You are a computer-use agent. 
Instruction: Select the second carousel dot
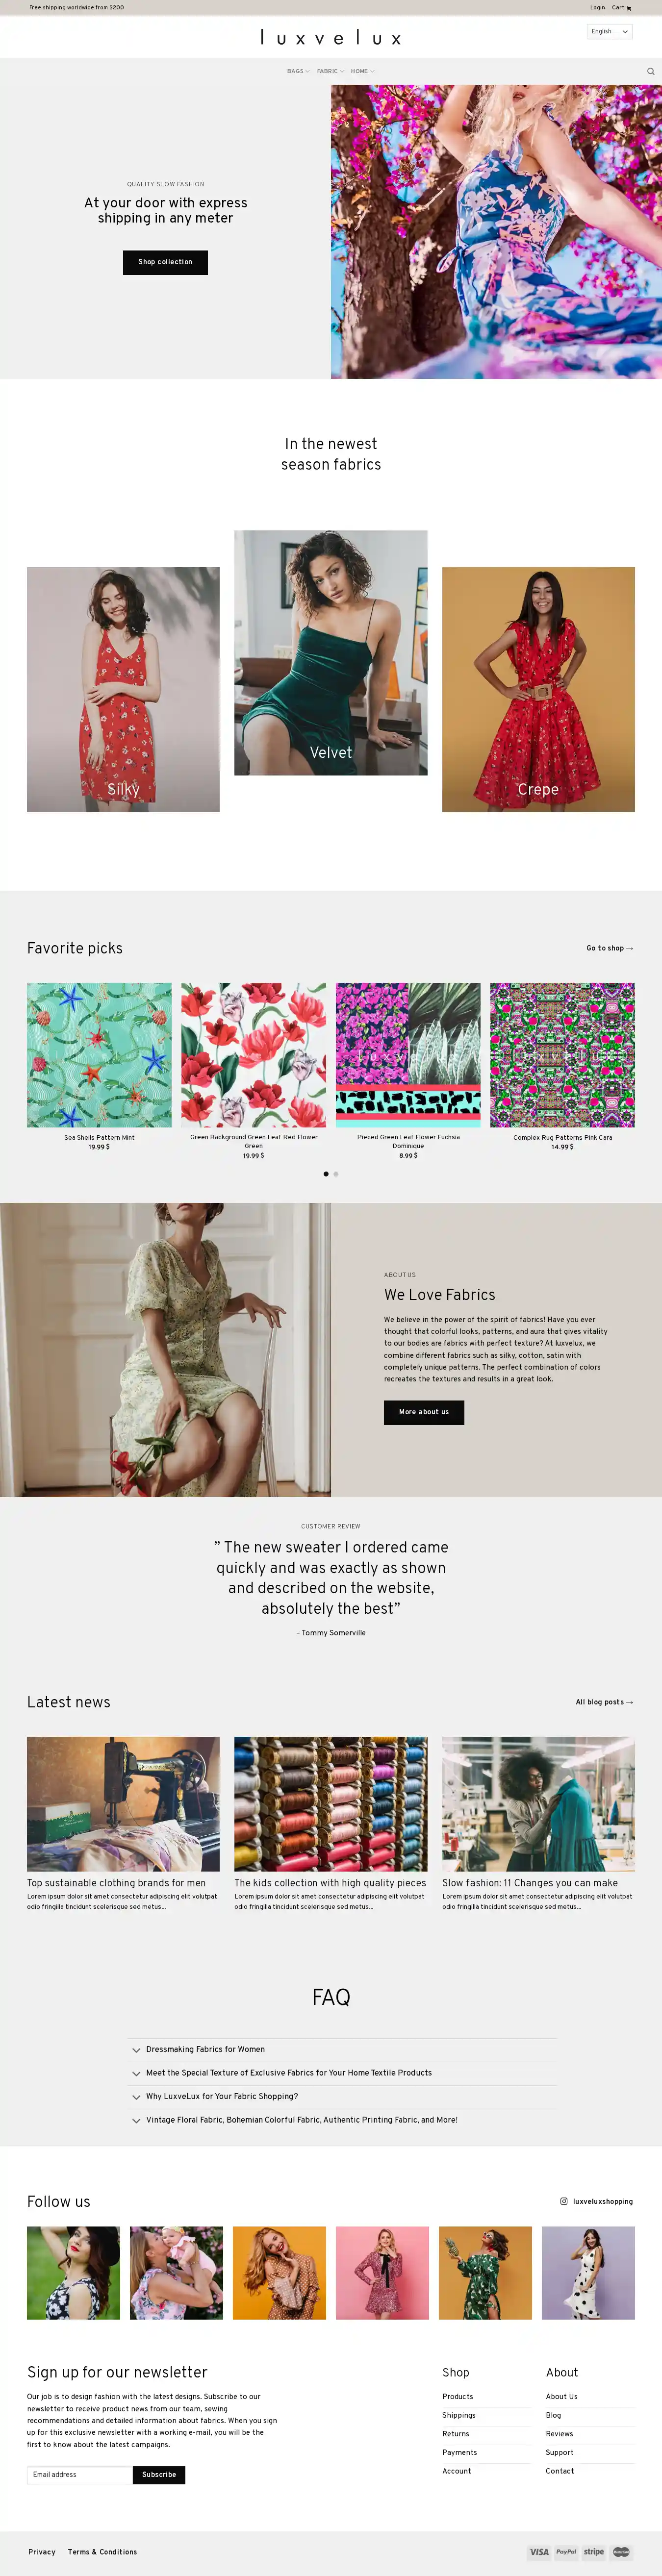336,1174
